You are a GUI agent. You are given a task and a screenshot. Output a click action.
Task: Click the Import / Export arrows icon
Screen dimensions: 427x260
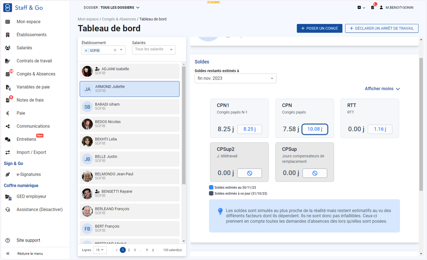point(8,152)
